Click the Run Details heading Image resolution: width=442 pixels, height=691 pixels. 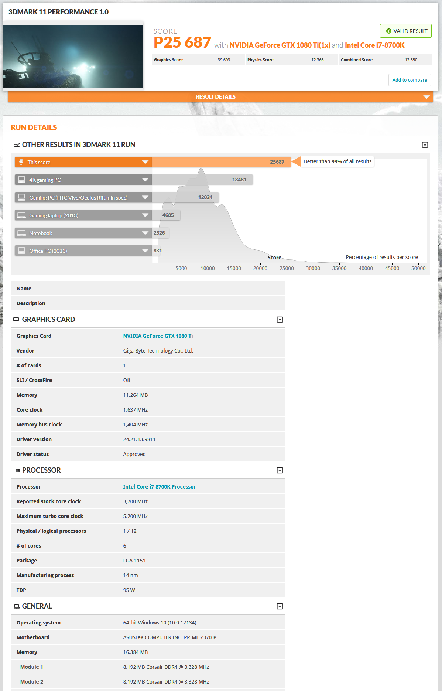point(34,127)
